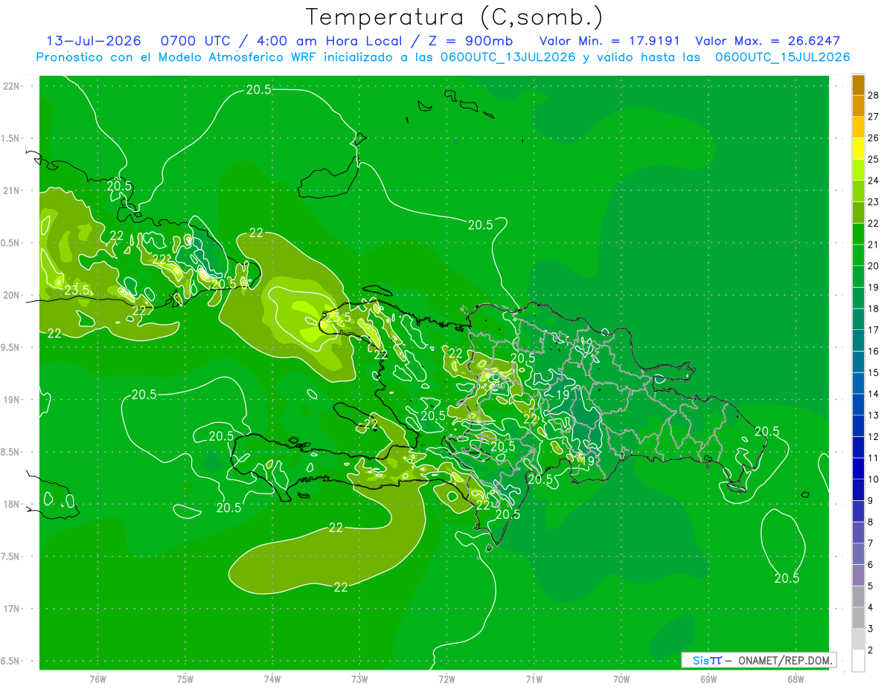Click the topmost '20.5' contour label near 22N
893x689 pixels.
click(x=258, y=90)
